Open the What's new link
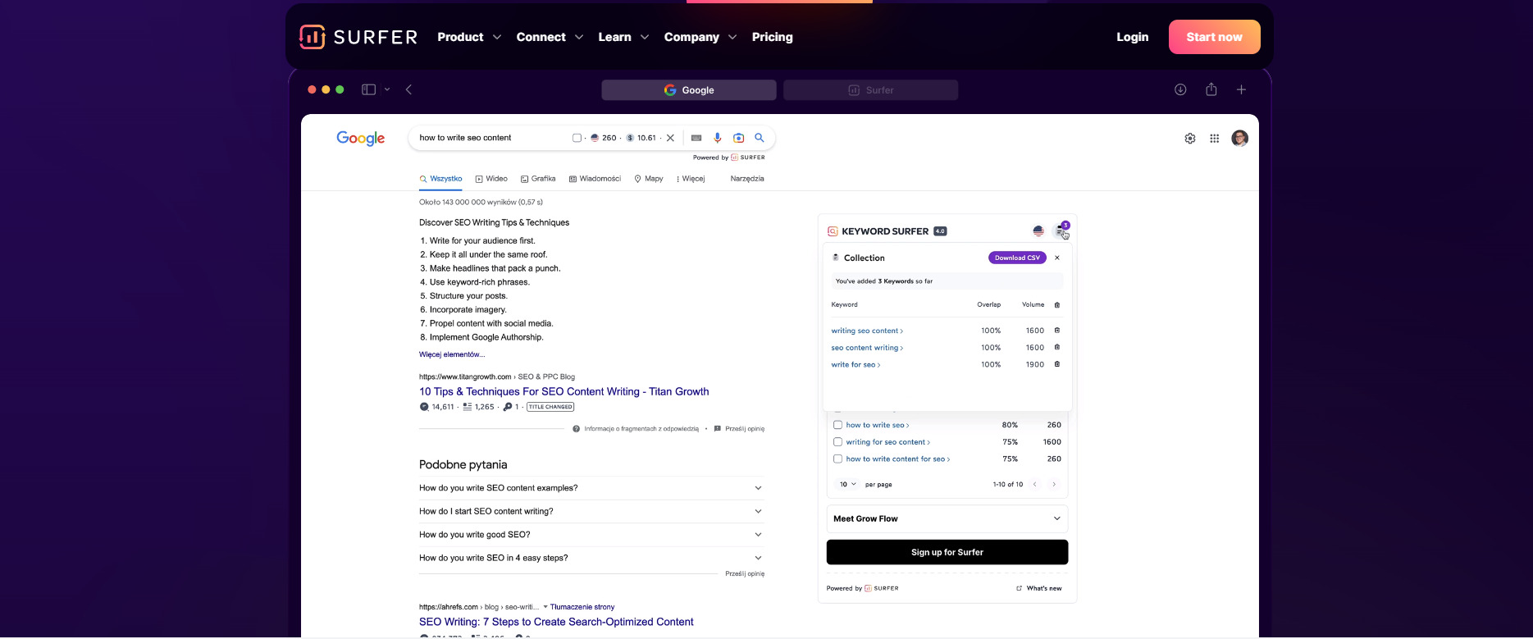1533x639 pixels. coord(1039,588)
